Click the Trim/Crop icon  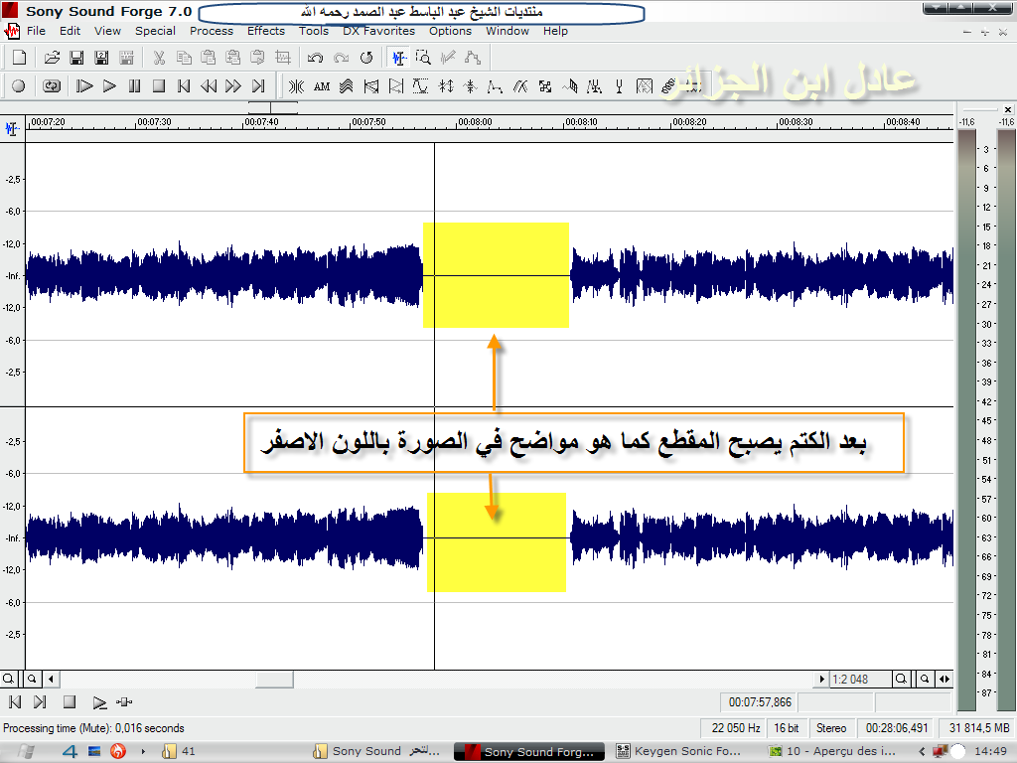pos(283,58)
